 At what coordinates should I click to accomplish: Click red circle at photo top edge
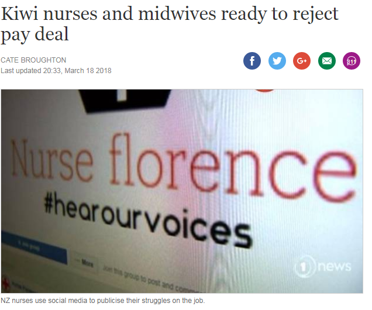[264, 90]
